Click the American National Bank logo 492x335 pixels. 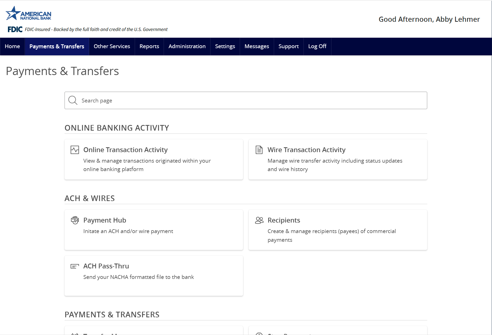(x=28, y=14)
